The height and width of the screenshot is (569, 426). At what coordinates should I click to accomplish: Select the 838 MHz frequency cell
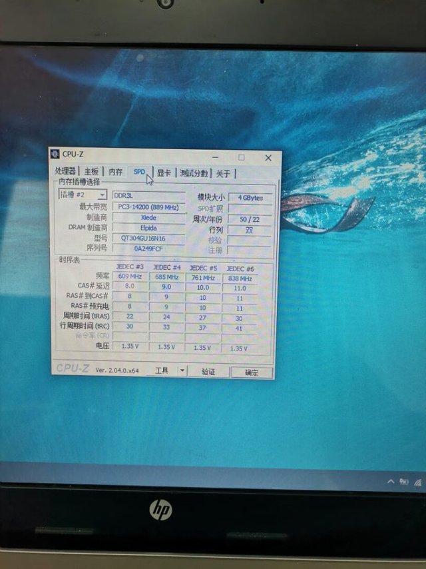point(240,279)
